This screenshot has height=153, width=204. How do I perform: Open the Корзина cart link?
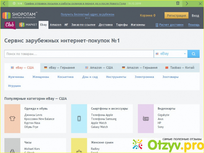tap(148, 15)
